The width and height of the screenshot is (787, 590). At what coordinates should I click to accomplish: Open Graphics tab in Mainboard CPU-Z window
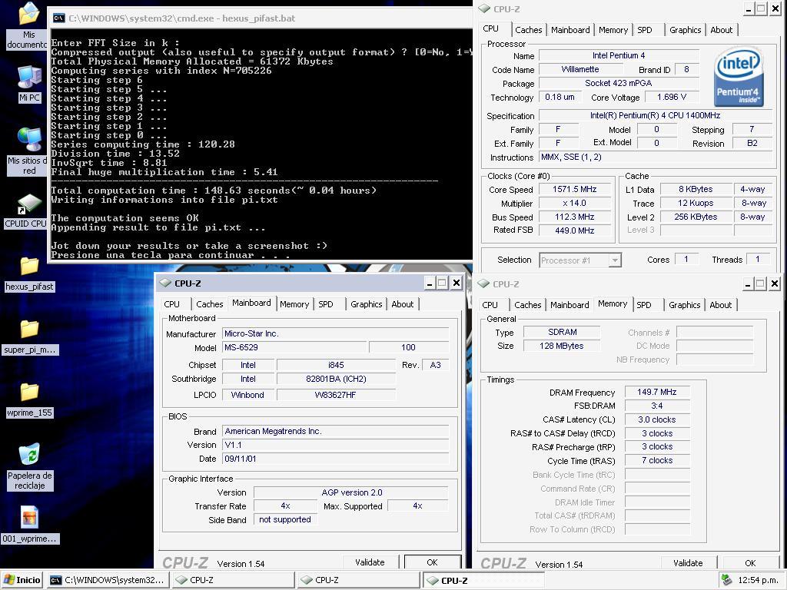(367, 304)
